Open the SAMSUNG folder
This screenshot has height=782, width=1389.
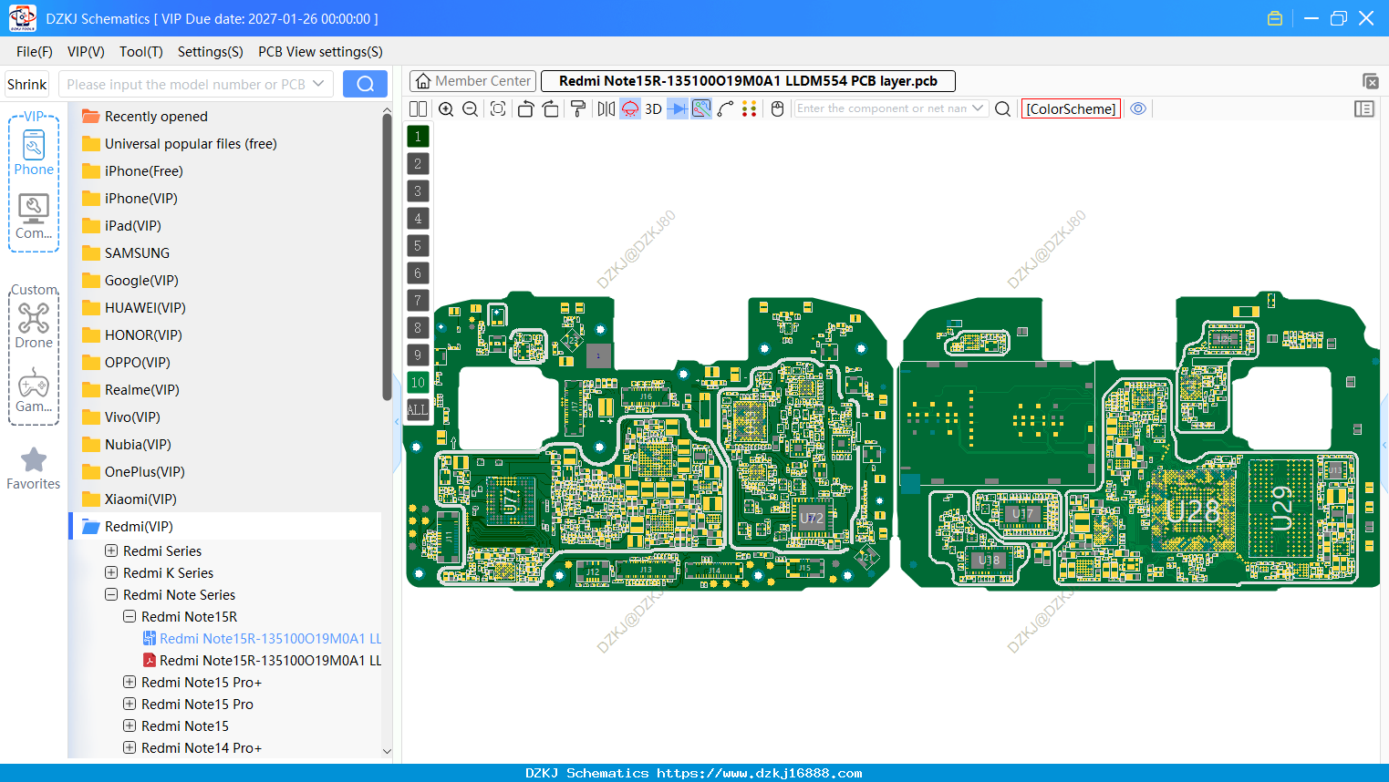(137, 253)
